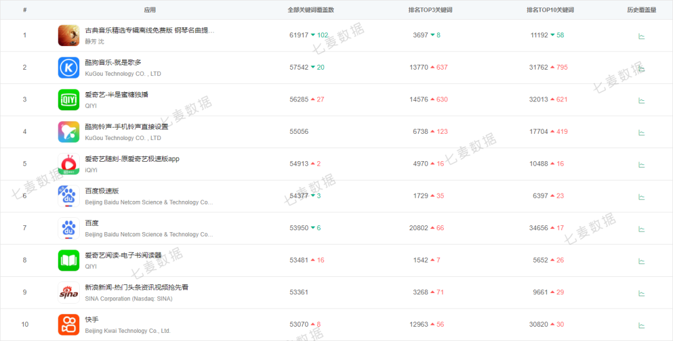Screen dimensions: 673x341
Task: Open app title 酷狗音乐-就是歌多
Action: tap(113, 63)
